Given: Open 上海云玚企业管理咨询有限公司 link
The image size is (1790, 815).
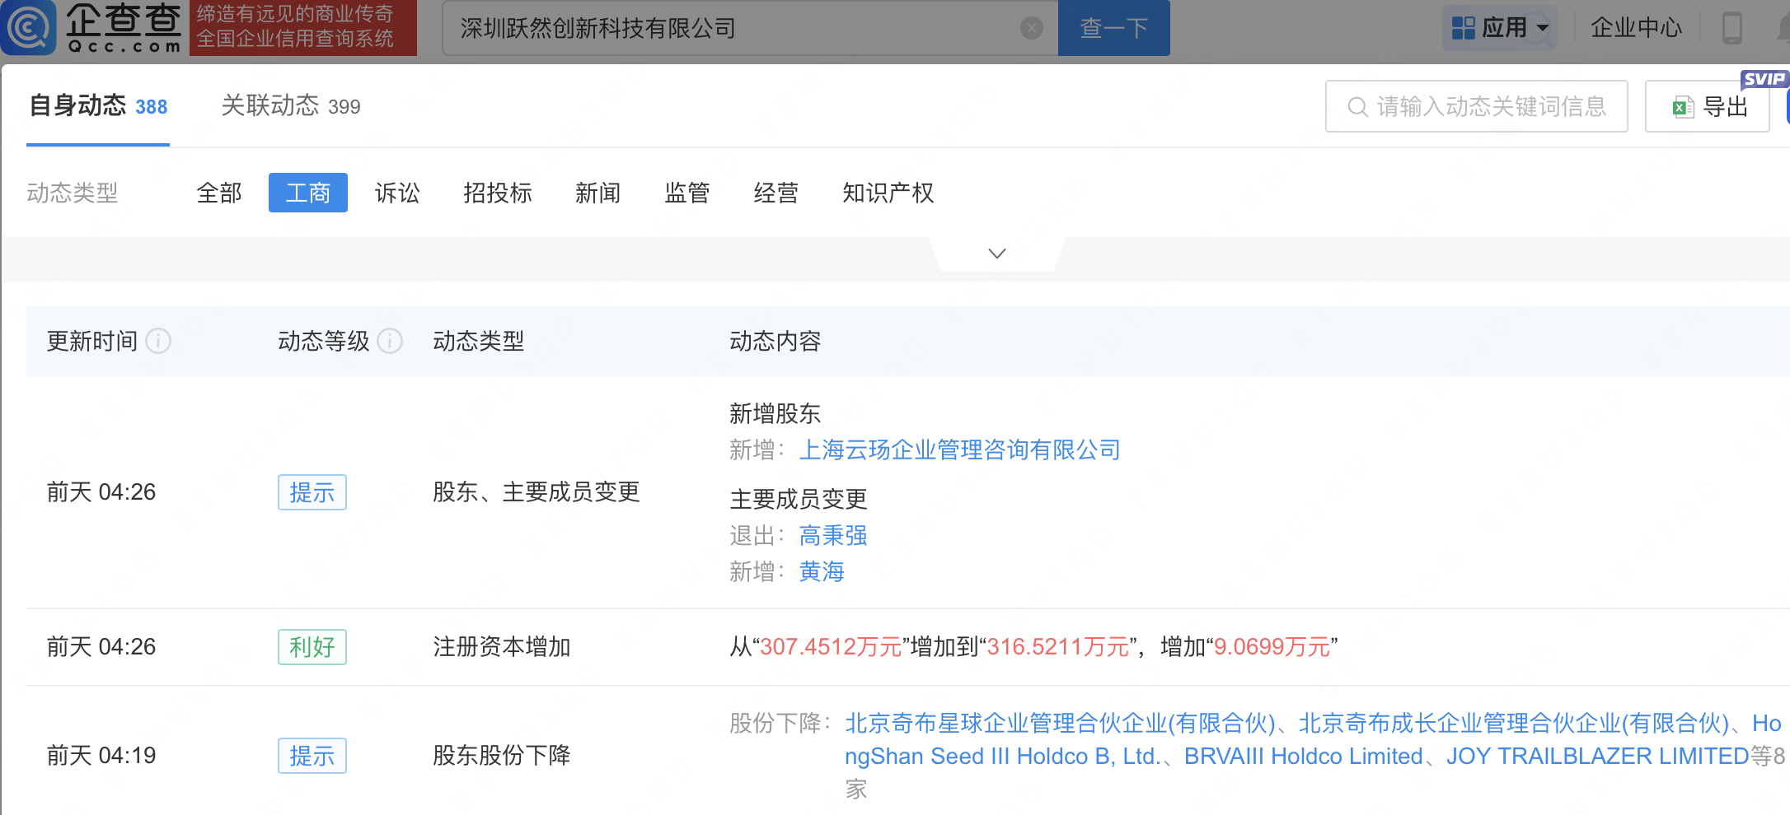Looking at the screenshot, I should point(959,450).
